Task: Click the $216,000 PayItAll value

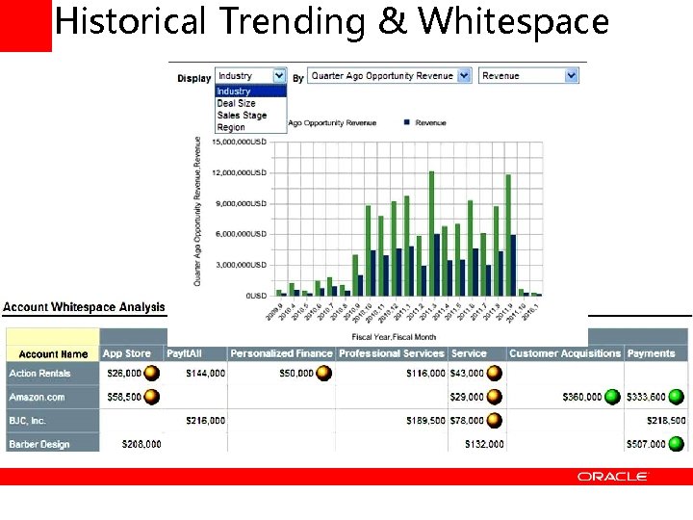Action: pyautogui.click(x=206, y=420)
